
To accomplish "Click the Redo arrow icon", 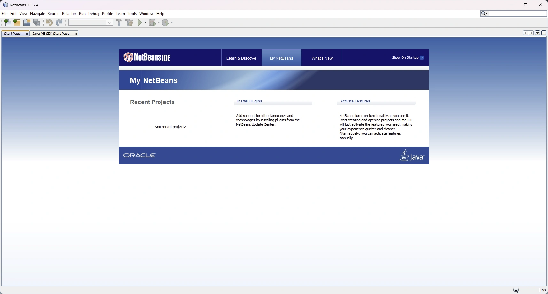I will pos(59,22).
